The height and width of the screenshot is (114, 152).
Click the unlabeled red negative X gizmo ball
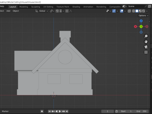147,27
